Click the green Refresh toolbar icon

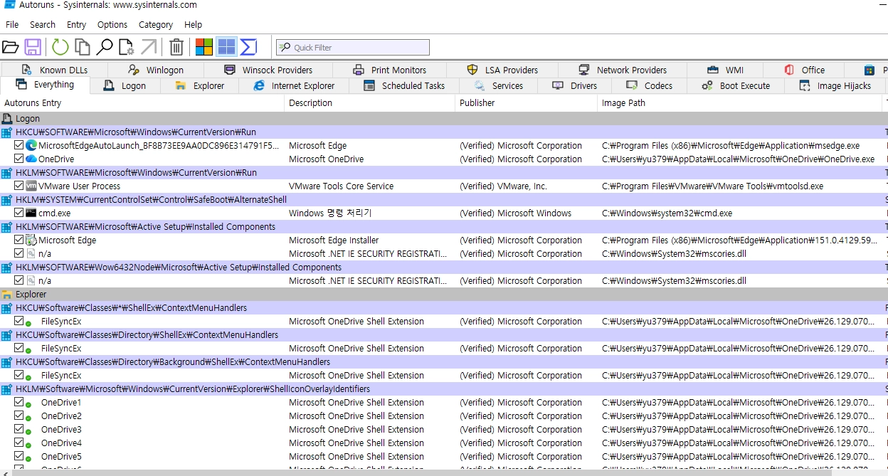pos(60,48)
